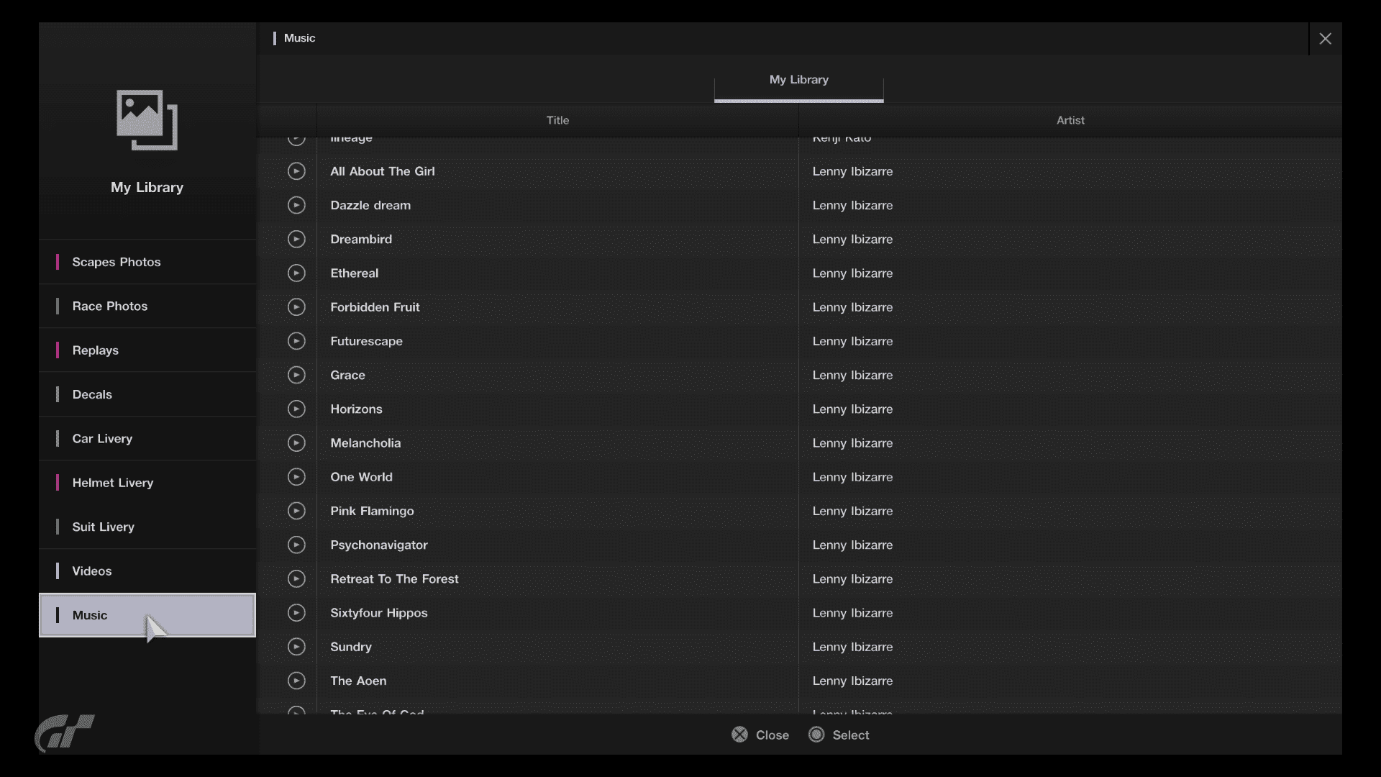Open Suit Livery section

coord(147,527)
